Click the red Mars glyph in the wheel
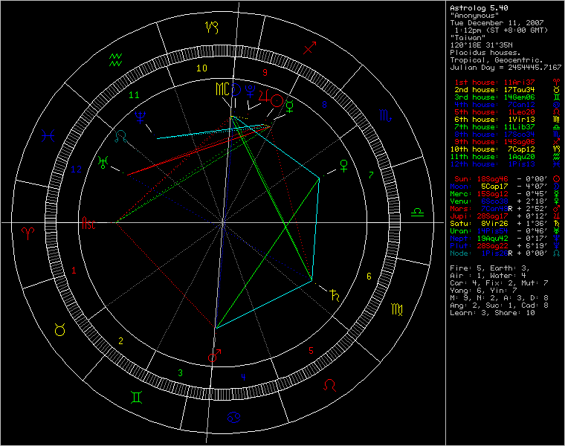 214,355
